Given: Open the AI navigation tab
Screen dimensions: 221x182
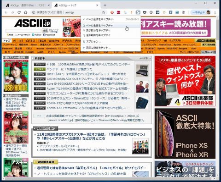Looking at the screenshot, I should pos(15,41).
